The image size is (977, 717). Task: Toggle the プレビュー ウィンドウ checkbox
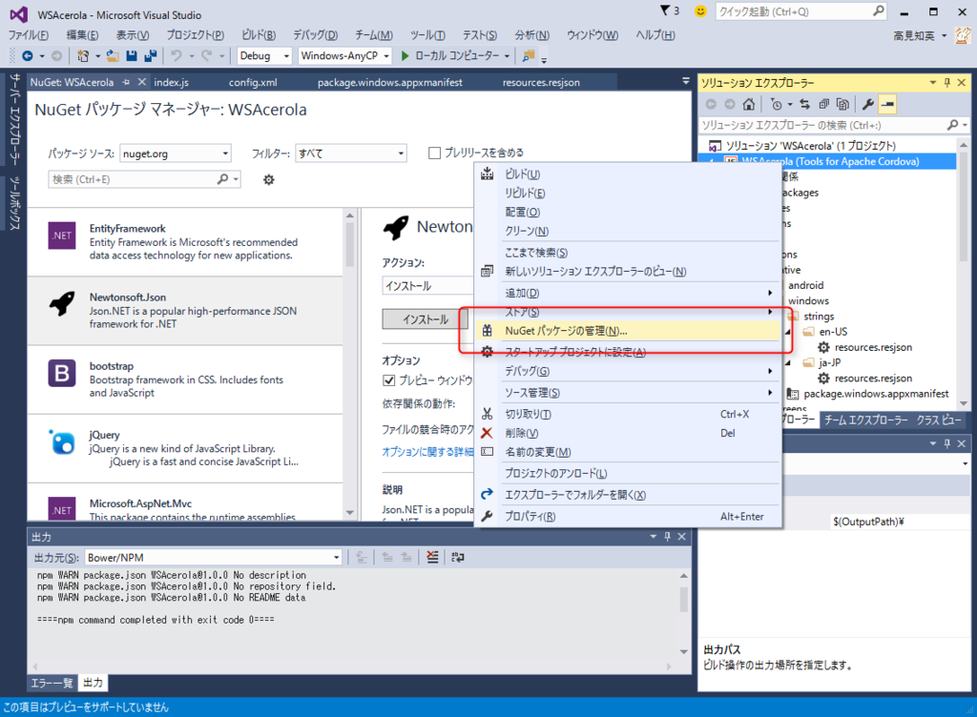(389, 379)
